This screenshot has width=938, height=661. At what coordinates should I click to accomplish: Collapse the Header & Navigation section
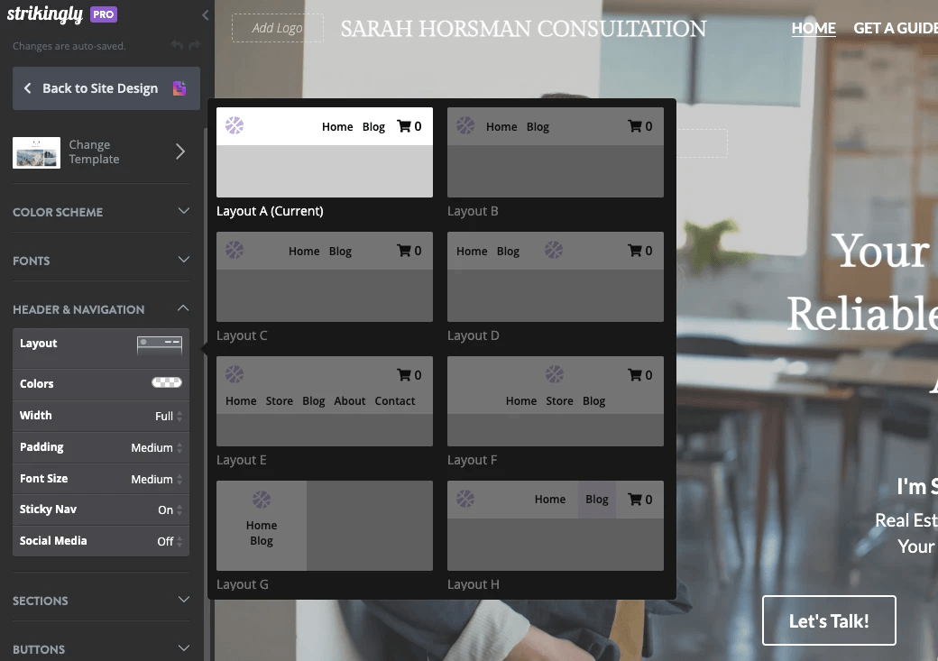point(100,309)
